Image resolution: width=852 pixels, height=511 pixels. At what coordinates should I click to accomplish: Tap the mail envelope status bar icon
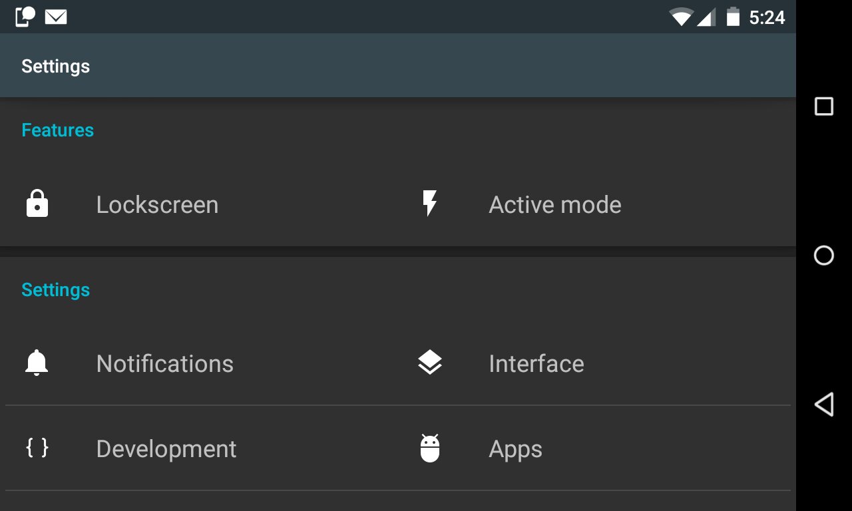click(x=56, y=17)
